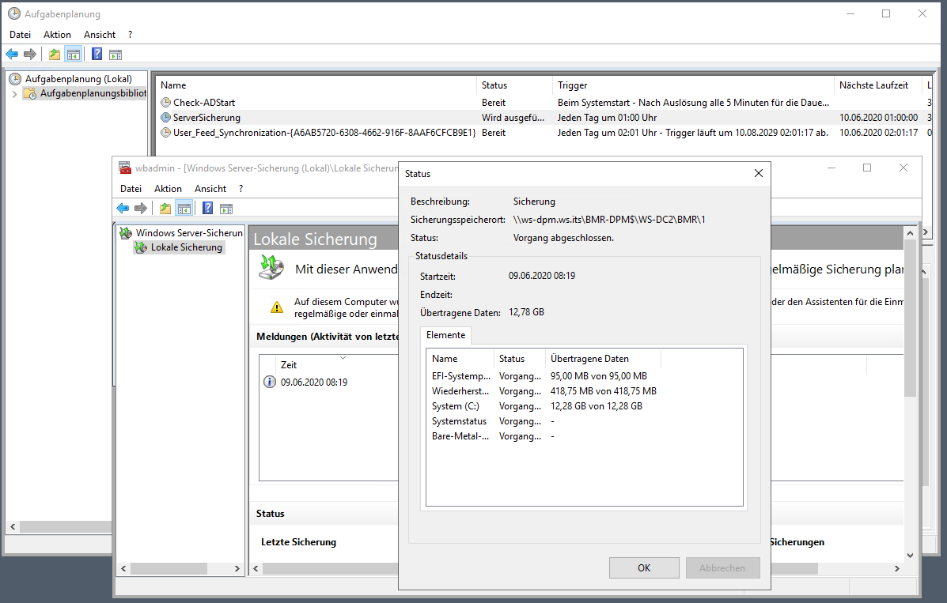The width and height of the screenshot is (947, 603).
Task: Forward arrow in Aufgabenplanung toolbar
Action: (29, 55)
